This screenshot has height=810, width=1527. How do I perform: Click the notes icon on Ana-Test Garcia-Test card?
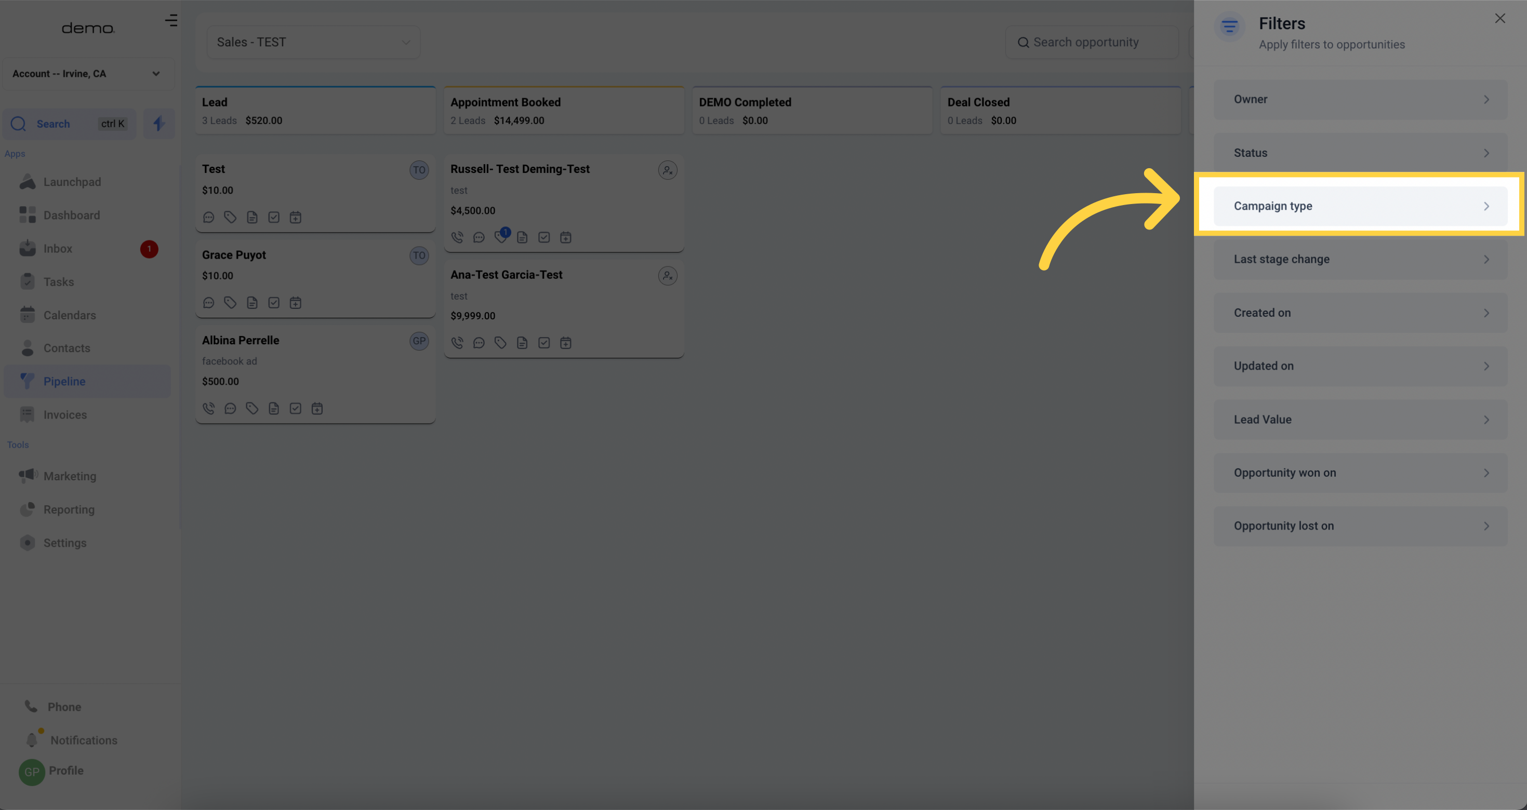522,343
